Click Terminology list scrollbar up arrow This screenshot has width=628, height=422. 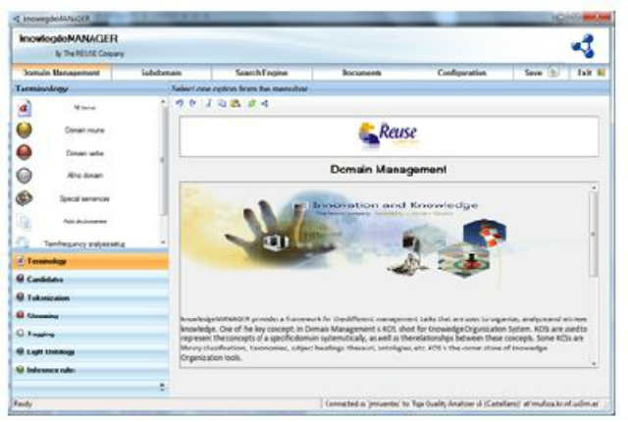coord(163,102)
